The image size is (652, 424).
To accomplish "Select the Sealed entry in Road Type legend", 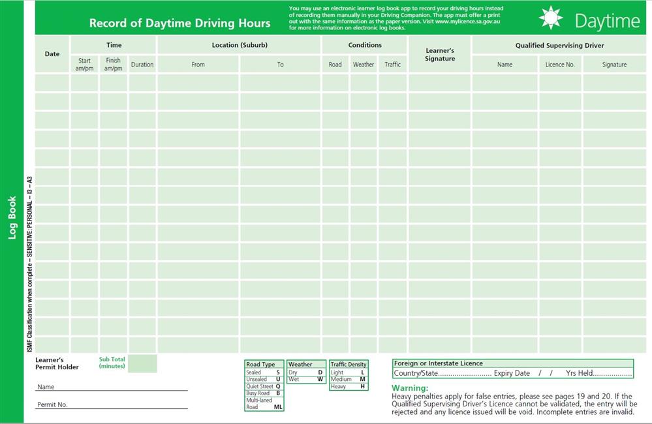I will click(x=264, y=372).
